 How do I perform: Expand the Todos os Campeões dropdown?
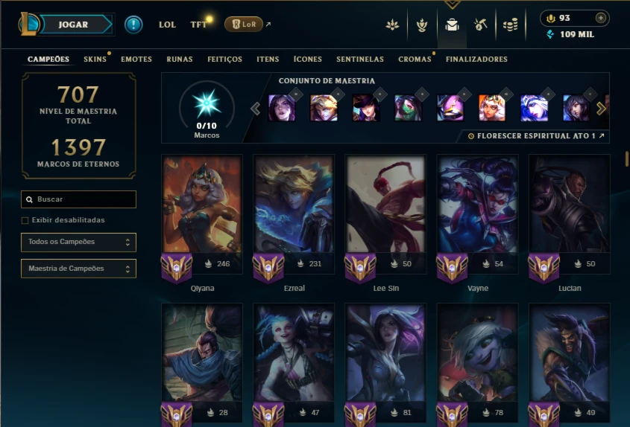(x=78, y=243)
